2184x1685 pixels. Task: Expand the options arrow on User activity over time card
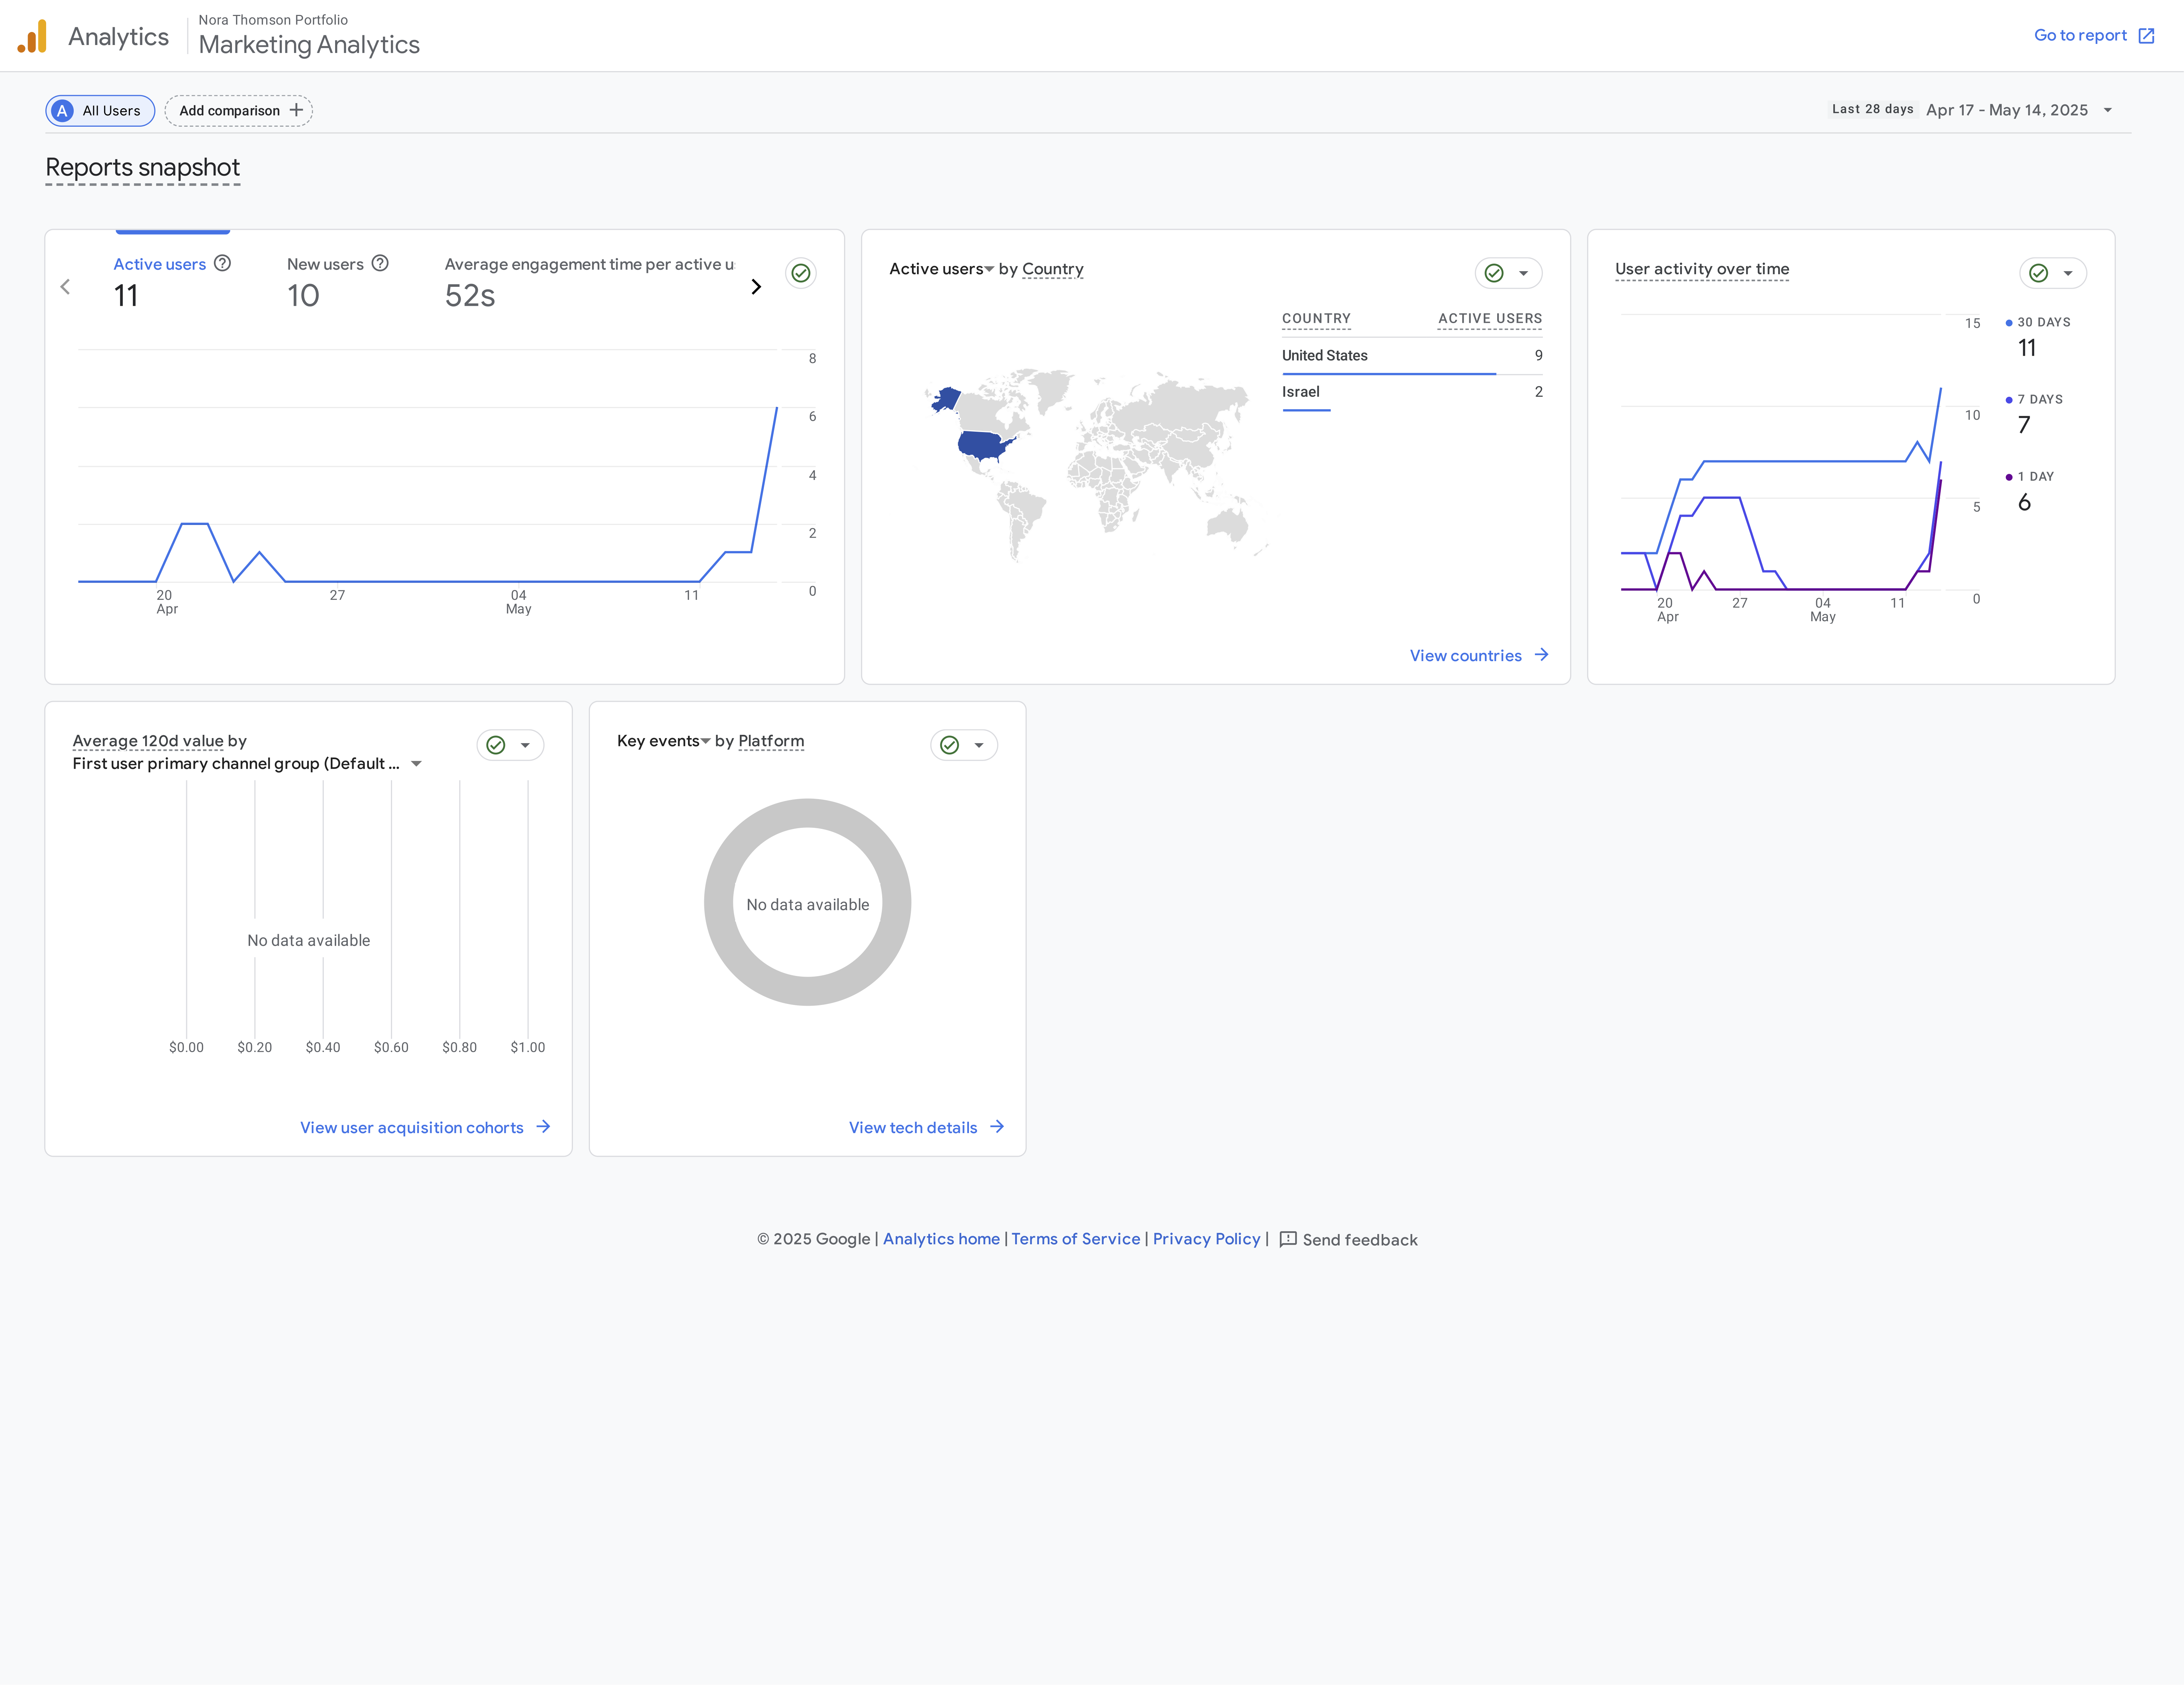point(2068,273)
